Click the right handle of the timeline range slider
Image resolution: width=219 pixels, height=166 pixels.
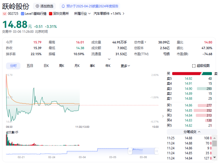[157, 151]
